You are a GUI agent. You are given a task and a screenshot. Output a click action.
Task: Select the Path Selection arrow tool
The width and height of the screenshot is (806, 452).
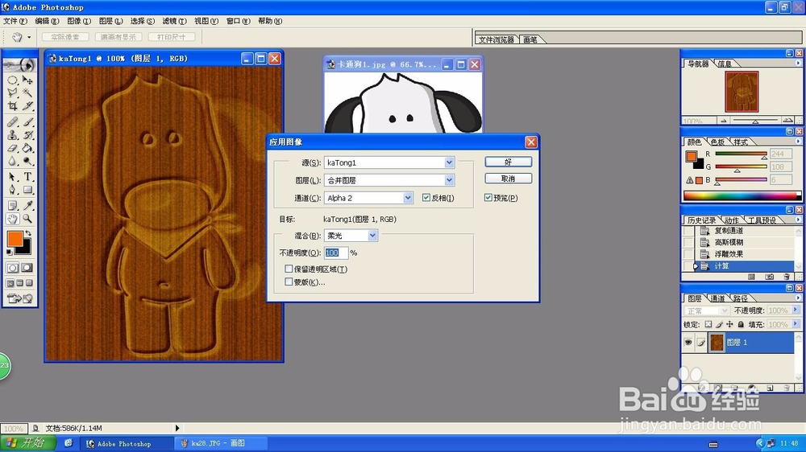pos(12,177)
